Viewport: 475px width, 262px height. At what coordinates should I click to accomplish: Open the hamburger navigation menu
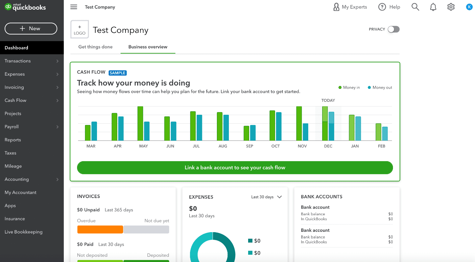pos(73,7)
